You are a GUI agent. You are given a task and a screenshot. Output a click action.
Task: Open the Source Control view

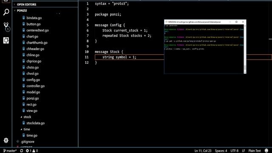pyautogui.click(x=6, y=27)
